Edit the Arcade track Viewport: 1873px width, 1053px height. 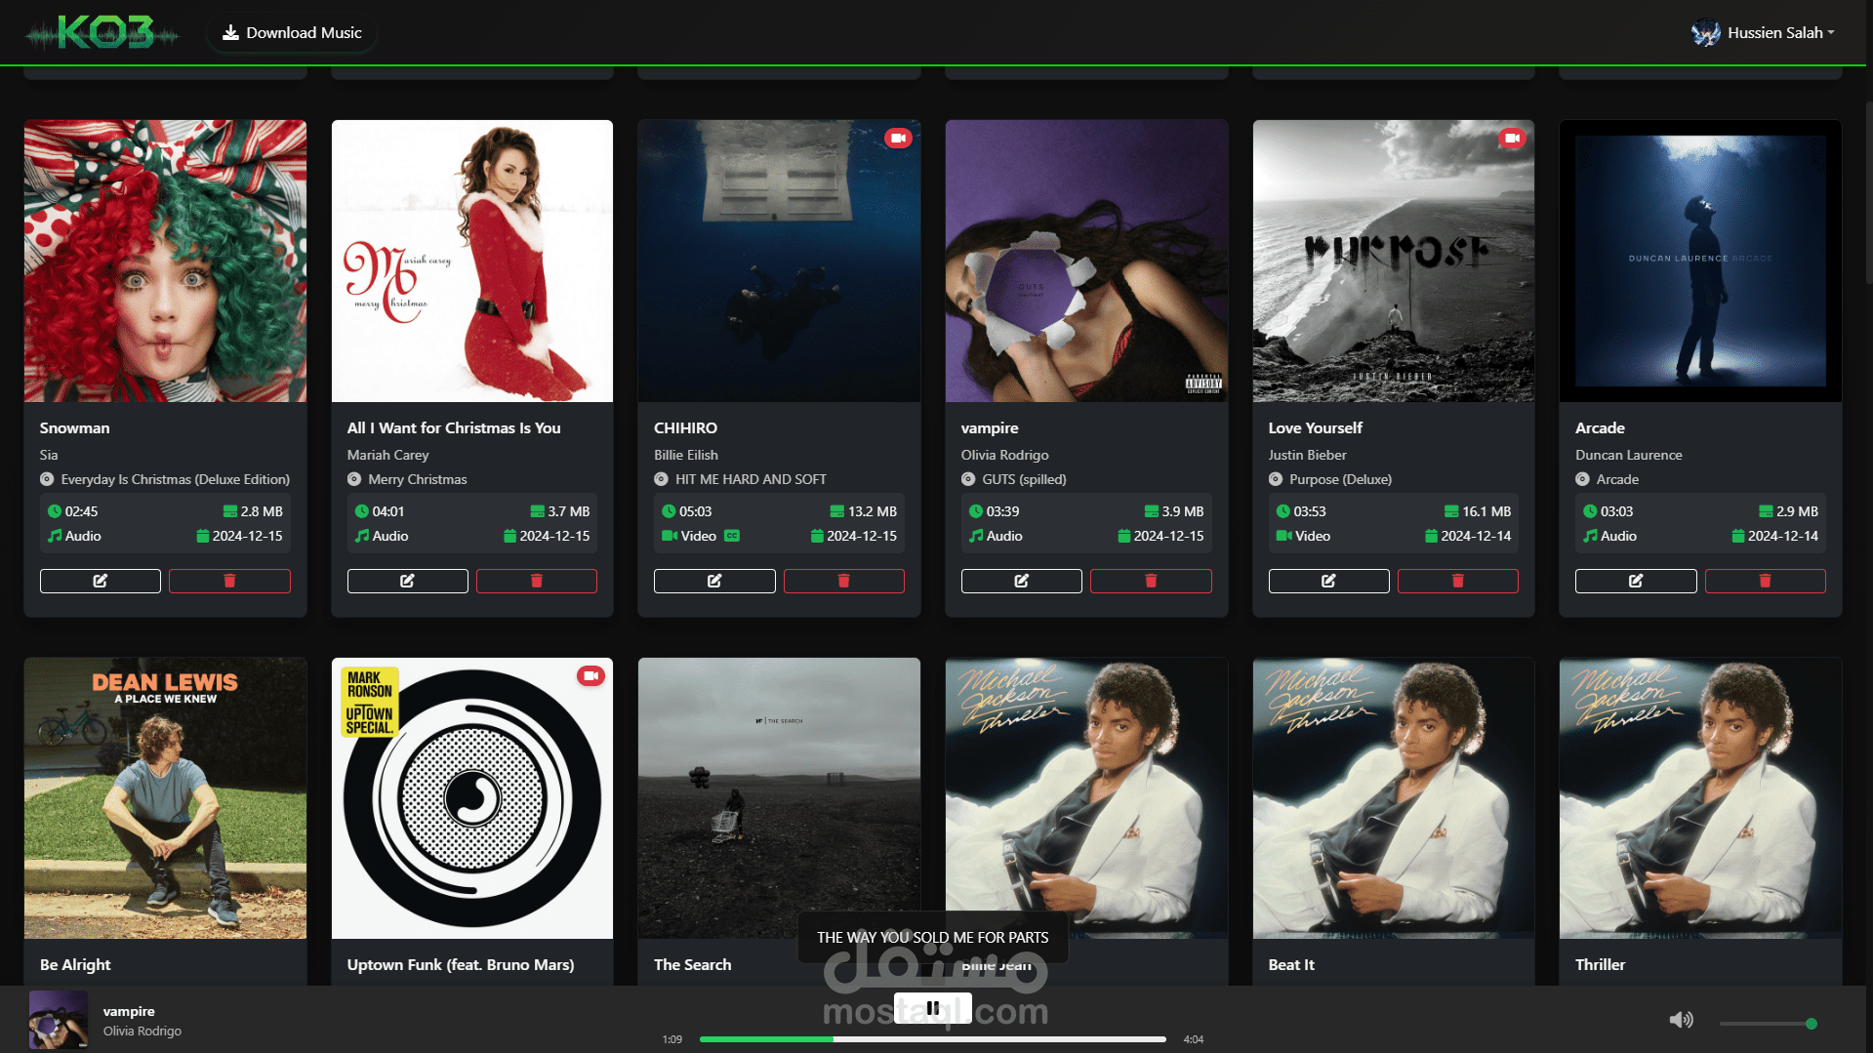(1636, 581)
